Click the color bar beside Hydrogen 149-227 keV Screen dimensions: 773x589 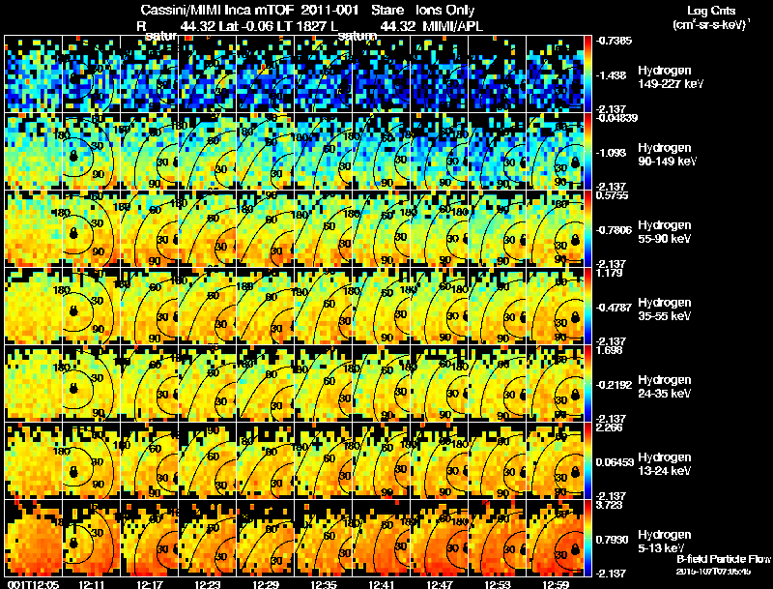coord(587,74)
